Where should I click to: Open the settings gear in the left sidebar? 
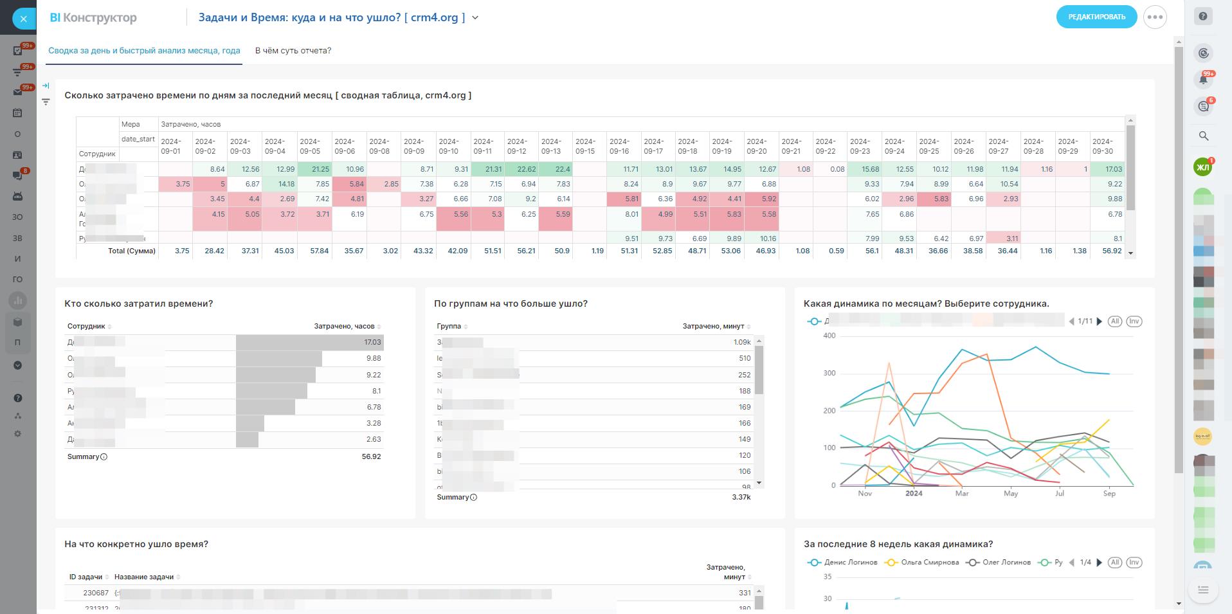[17, 434]
